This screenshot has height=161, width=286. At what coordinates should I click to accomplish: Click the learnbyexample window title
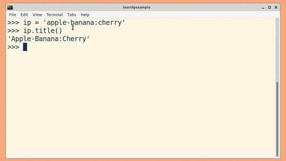tap(137, 7)
